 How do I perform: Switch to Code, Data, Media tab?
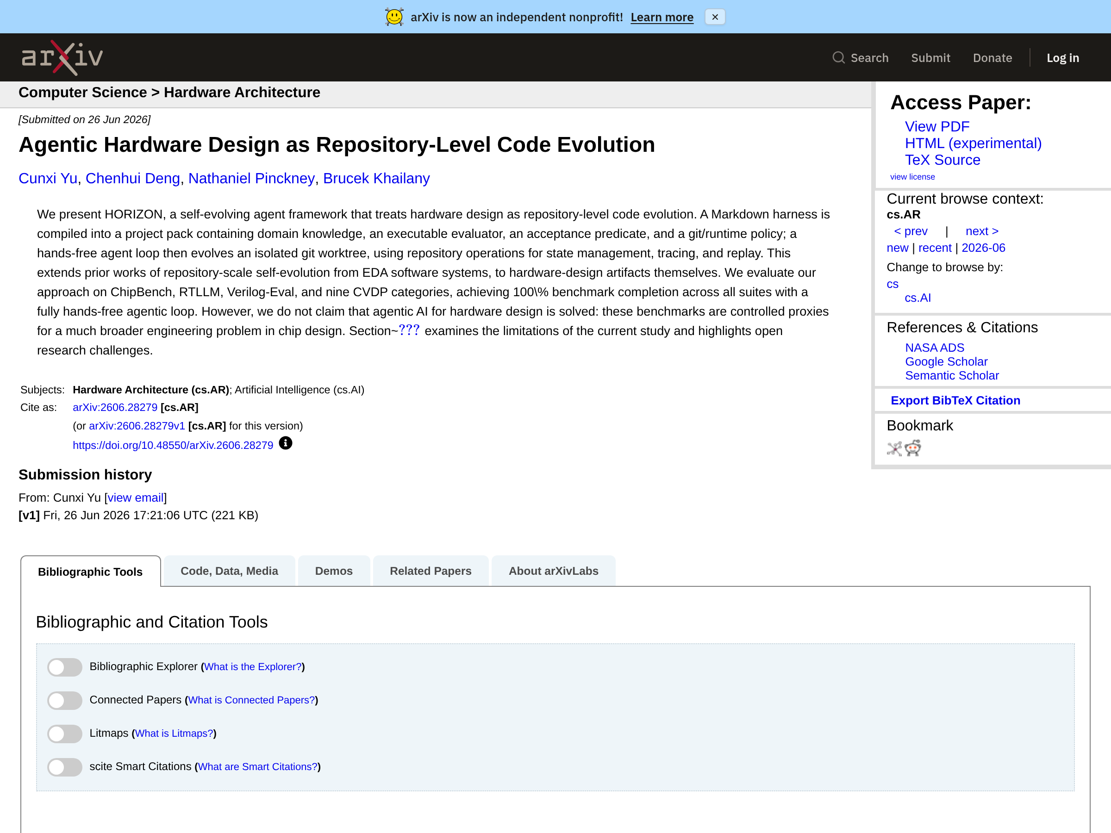pos(230,571)
